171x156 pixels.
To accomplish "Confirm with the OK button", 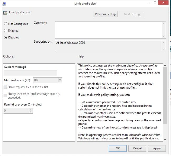I will (x=118, y=148).
